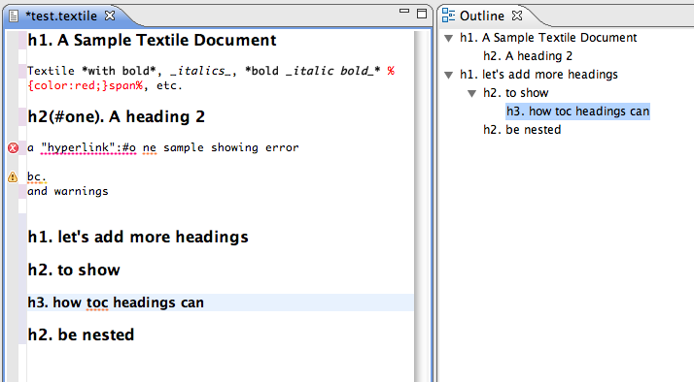Image resolution: width=694 pixels, height=382 pixels.
Task: Click the 'bc.' line in the editor
Action: pyautogui.click(x=36, y=177)
